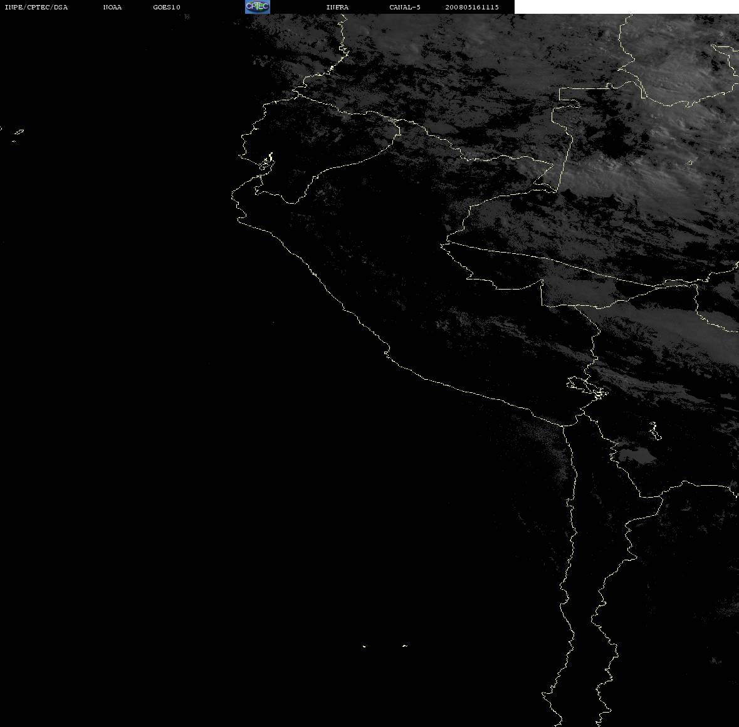Click the CPTEC logo in header

click(258, 7)
